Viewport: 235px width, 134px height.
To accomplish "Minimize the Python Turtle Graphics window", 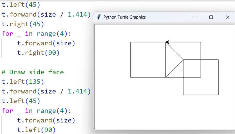I will (x=195, y=17).
